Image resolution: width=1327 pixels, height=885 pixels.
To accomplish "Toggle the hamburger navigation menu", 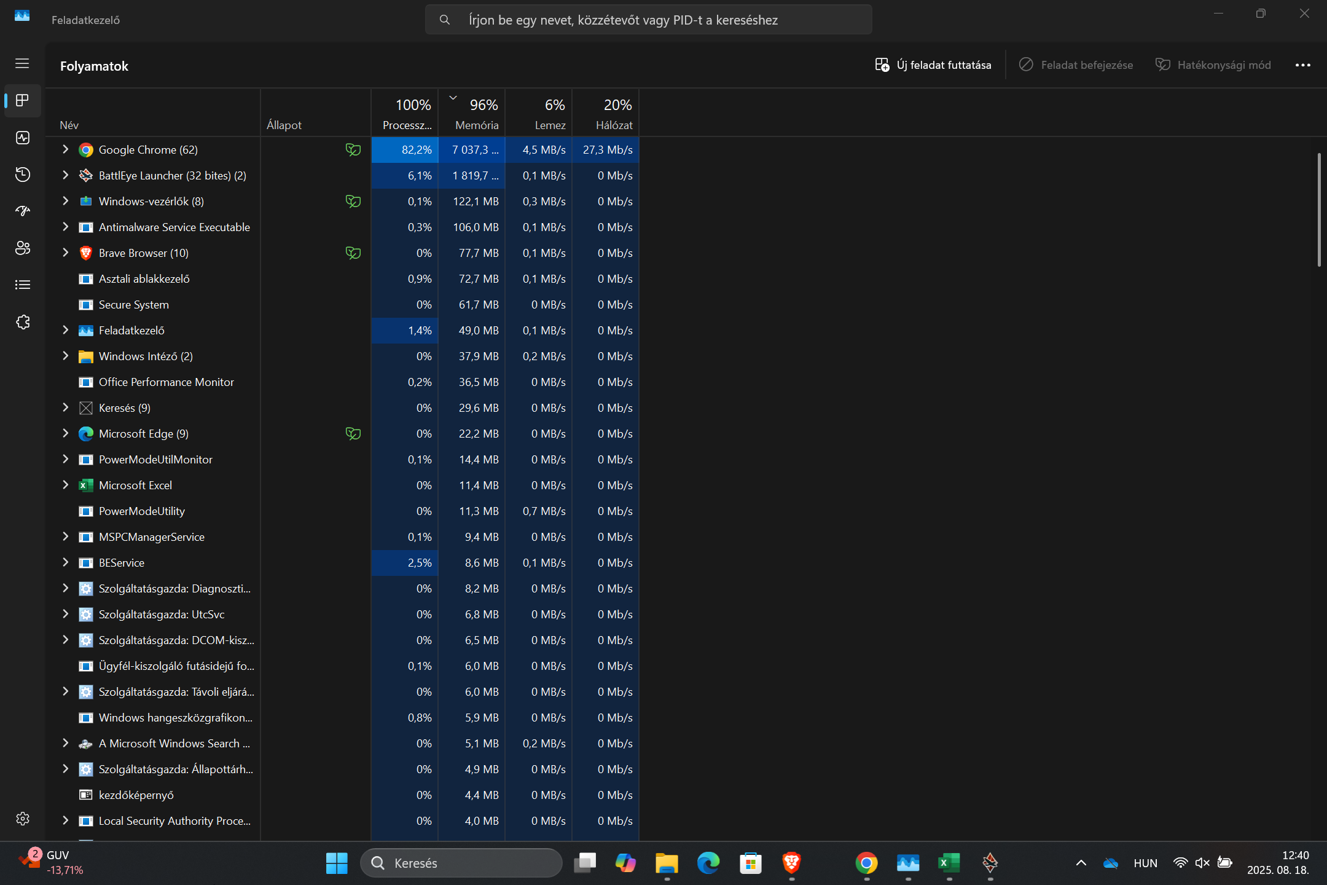I will coord(23,63).
